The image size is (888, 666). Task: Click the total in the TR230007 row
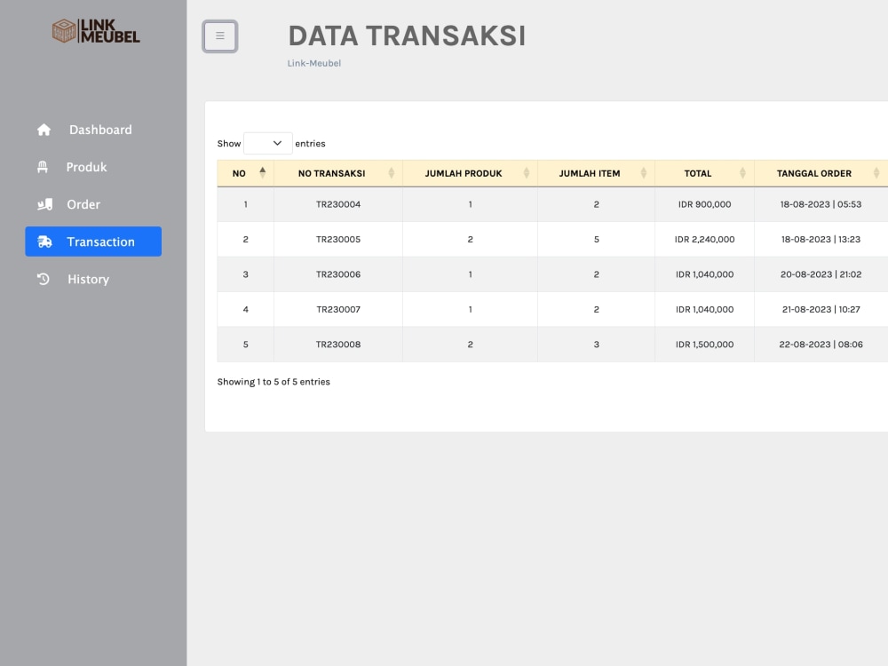pos(704,310)
